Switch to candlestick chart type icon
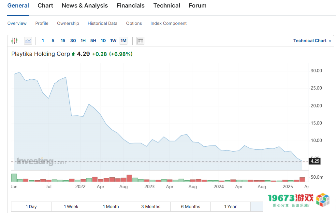The image size is (336, 213). (x=15, y=41)
